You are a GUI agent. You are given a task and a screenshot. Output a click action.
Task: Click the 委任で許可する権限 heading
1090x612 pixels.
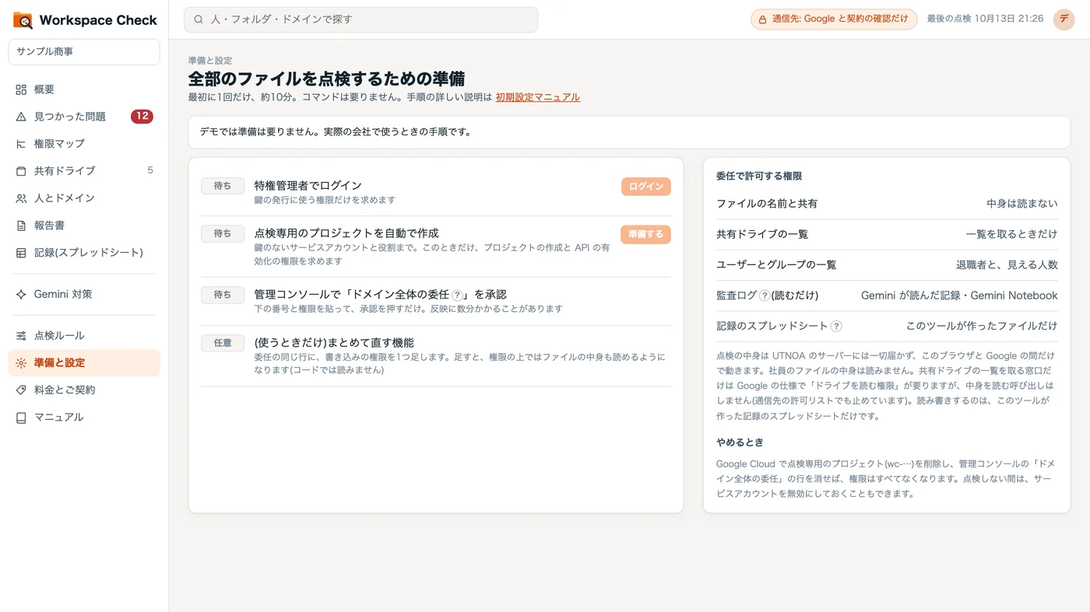click(759, 177)
